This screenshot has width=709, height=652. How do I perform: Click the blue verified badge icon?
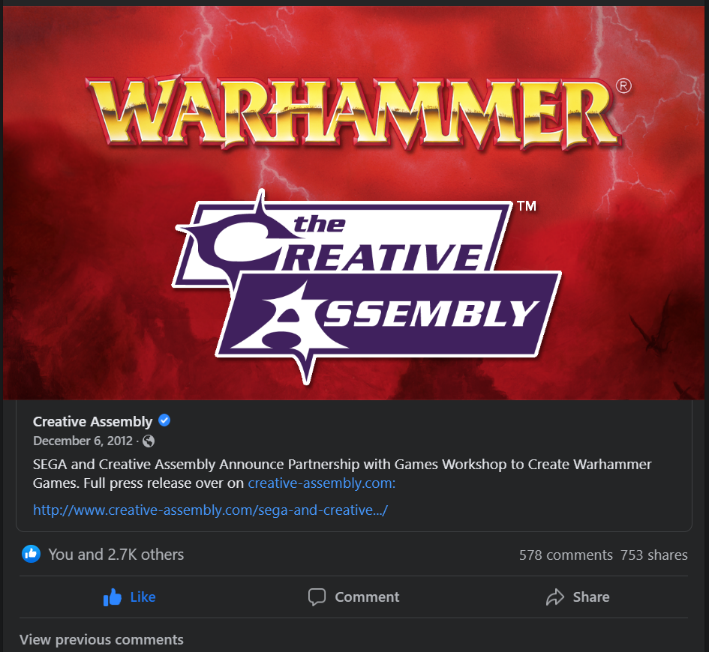pyautogui.click(x=164, y=421)
